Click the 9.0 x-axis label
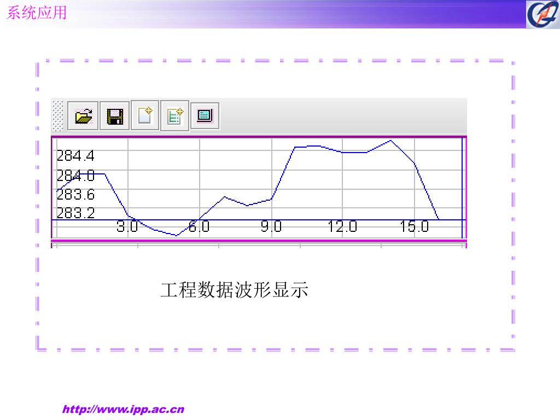Screen dimensions: 560x420 (x=271, y=226)
